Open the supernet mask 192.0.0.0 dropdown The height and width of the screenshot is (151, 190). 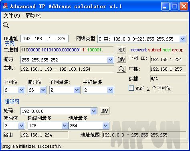point(93,111)
